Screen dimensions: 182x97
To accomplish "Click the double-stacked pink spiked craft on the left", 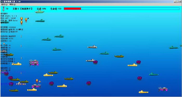I will coord(34,63).
